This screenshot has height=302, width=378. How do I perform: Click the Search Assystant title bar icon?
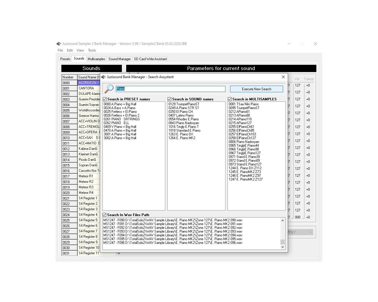coord(104,77)
